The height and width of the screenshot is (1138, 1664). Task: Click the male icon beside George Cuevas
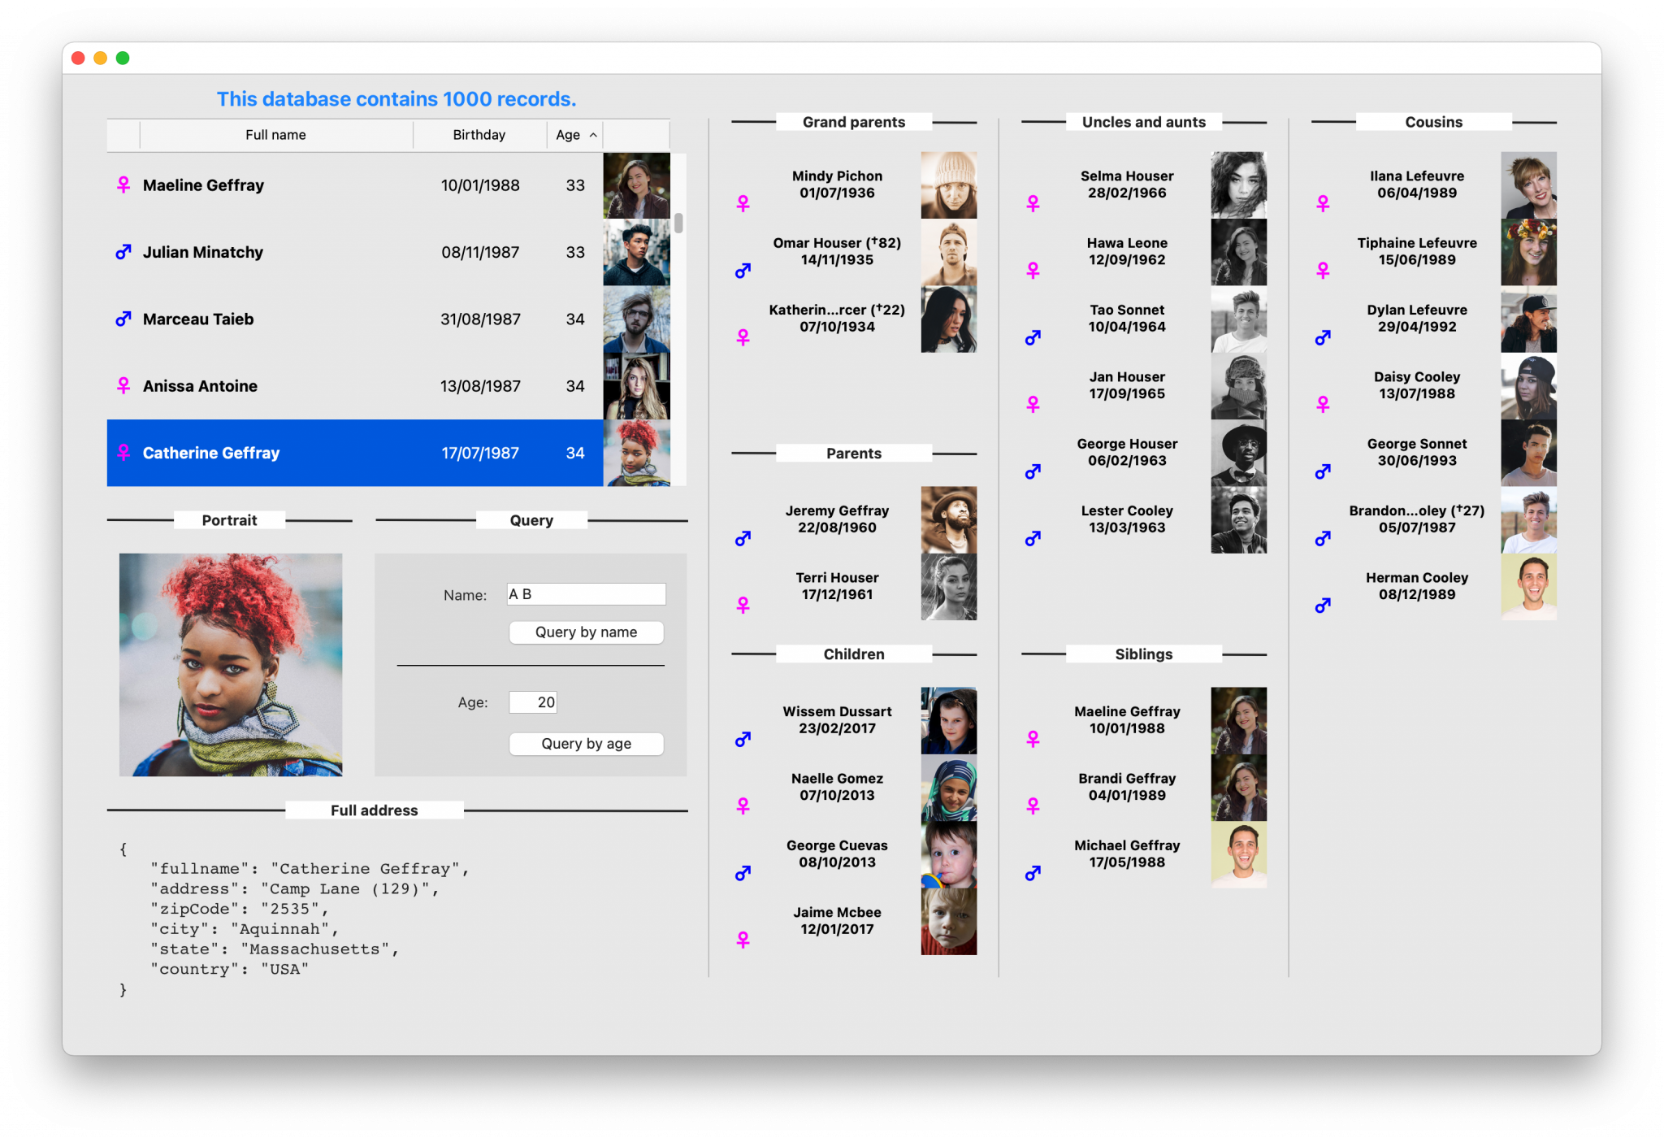pos(743,873)
